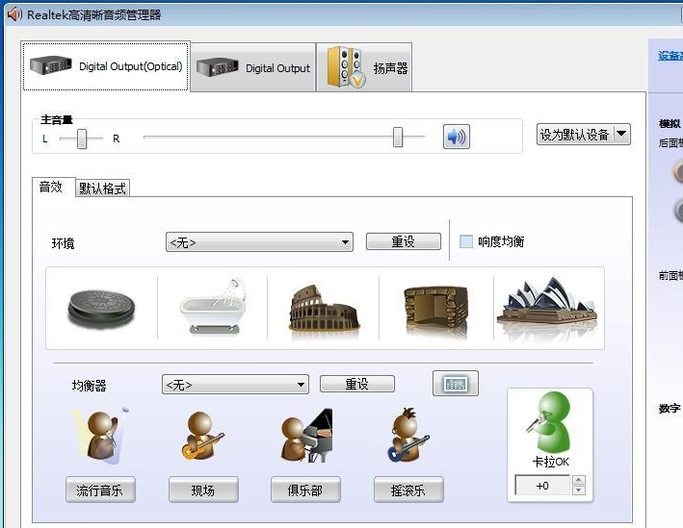Expand the 设为默认设备 dropdown arrow

[x=621, y=135]
